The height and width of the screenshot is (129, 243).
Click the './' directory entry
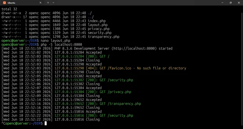[x=90, y=13]
